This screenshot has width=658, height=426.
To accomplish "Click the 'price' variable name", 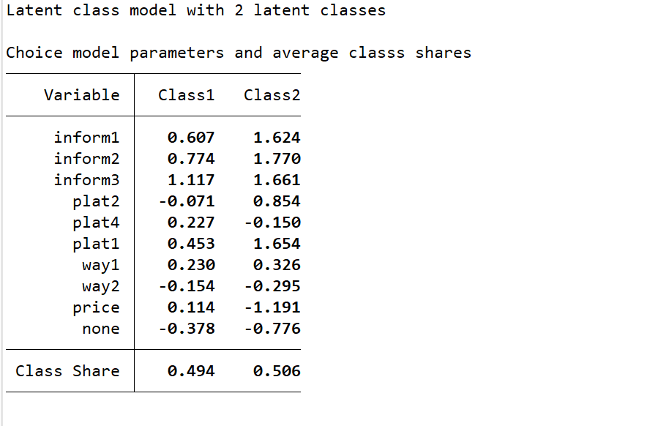I will tap(96, 307).
